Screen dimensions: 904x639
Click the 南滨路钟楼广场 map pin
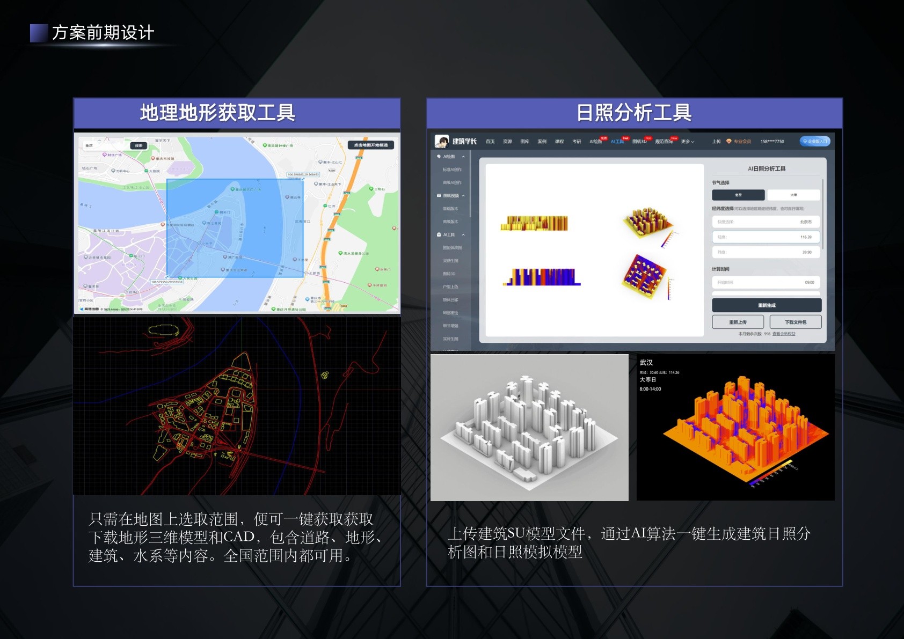click(265, 145)
